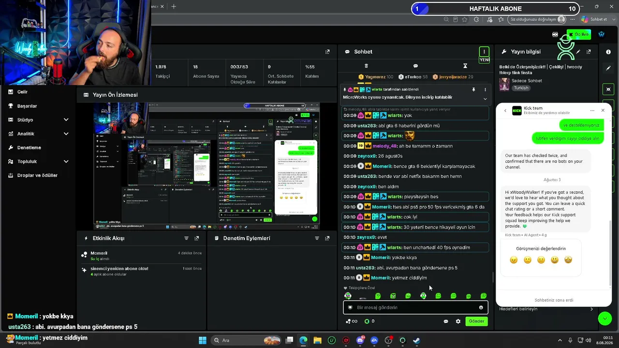Go back in the Kick team chat
Viewport: 619px width, 348px height.
pos(505,111)
